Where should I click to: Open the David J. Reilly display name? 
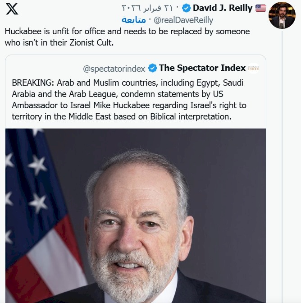pyautogui.click(x=223, y=8)
